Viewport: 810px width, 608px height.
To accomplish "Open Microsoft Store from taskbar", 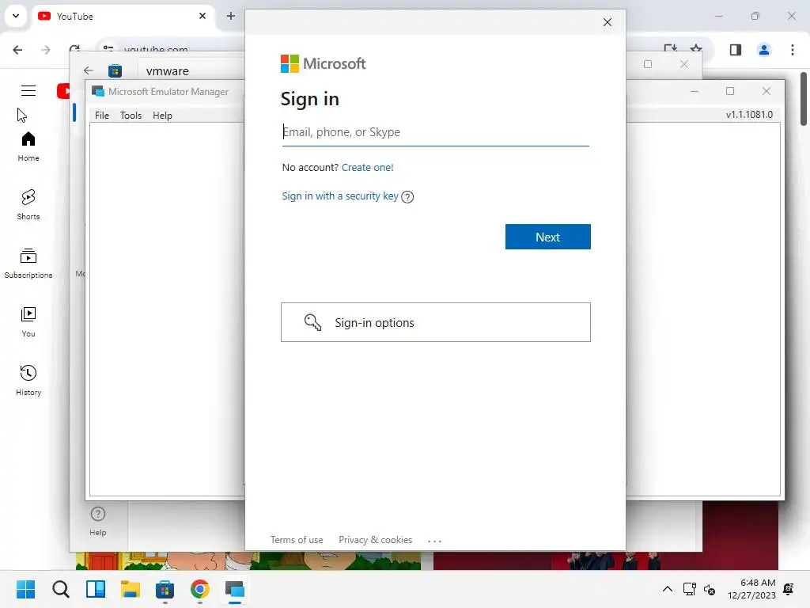I will point(165,589).
